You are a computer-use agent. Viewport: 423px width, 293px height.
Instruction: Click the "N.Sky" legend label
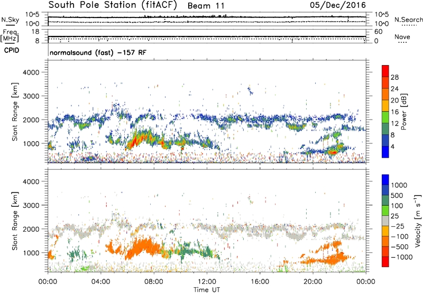tap(10, 20)
